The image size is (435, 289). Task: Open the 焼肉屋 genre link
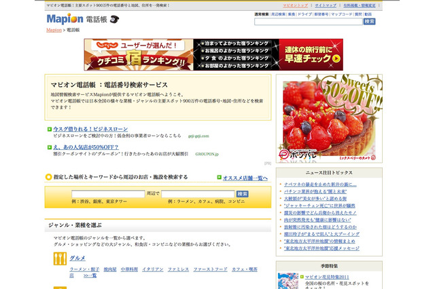110,269
